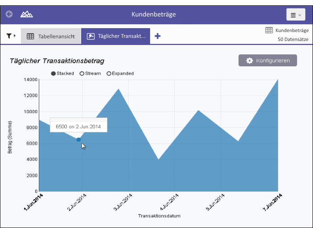The width and height of the screenshot is (313, 228).
Task: Click the gear icon in Konfigurieren
Action: point(250,61)
